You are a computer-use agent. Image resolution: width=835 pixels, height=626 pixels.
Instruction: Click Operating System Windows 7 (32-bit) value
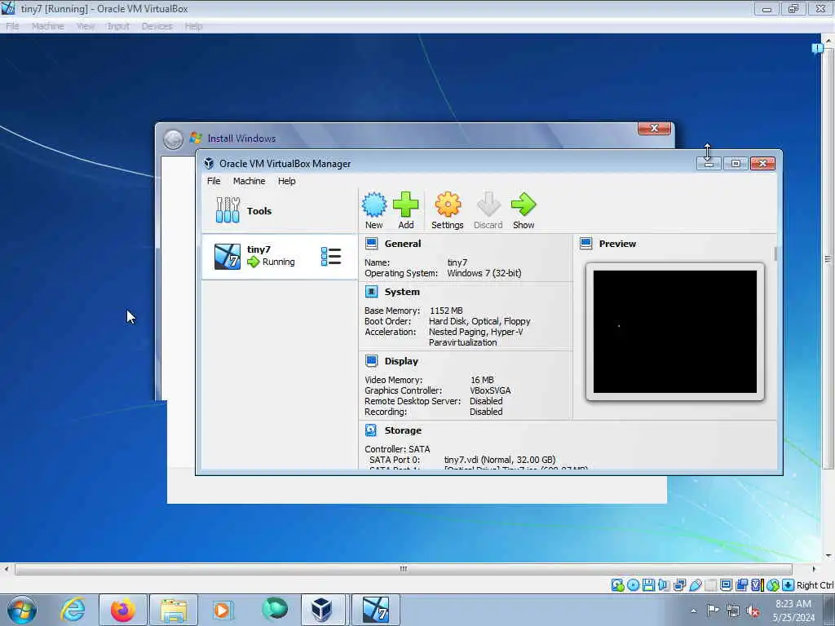pyautogui.click(x=484, y=273)
